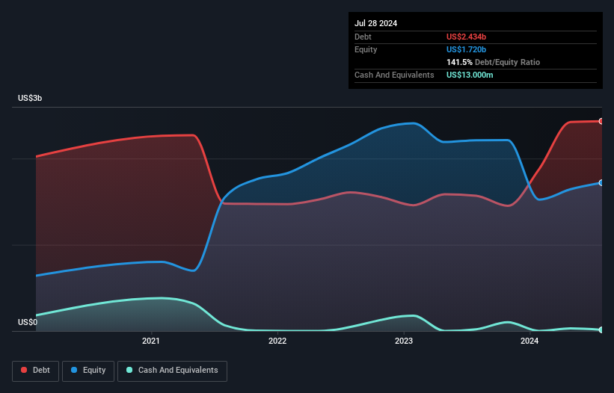This screenshot has height=393, width=614.
Task: Select the Debt endpoint marker on chart
Action: click(x=601, y=121)
